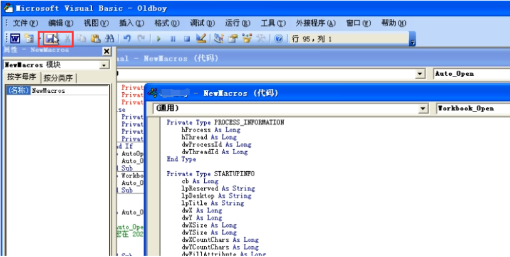Click code line dwXCountChars As Long

coord(220,239)
